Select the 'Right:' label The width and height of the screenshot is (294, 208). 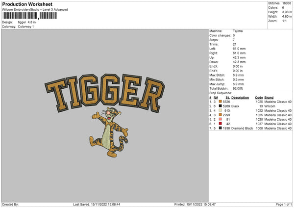[x=214, y=53]
